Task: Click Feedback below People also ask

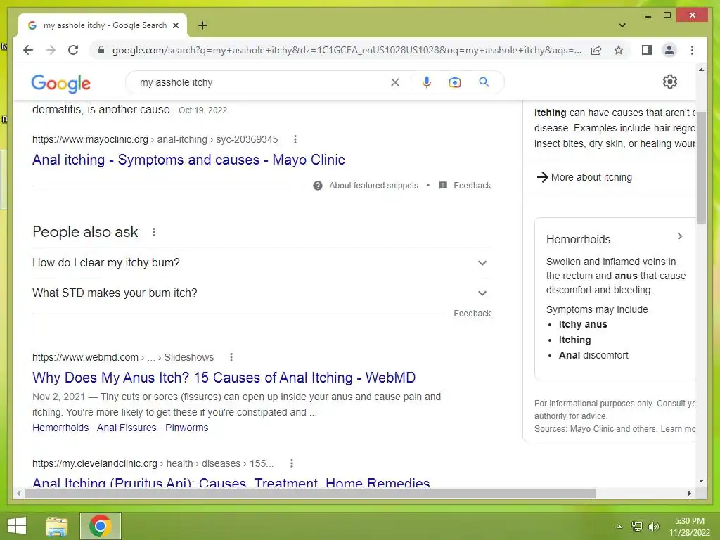Action: point(472,314)
